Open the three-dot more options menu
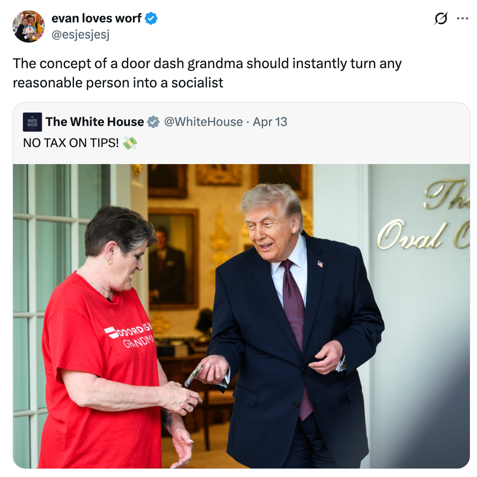This screenshot has width=477, height=477. pos(462,18)
